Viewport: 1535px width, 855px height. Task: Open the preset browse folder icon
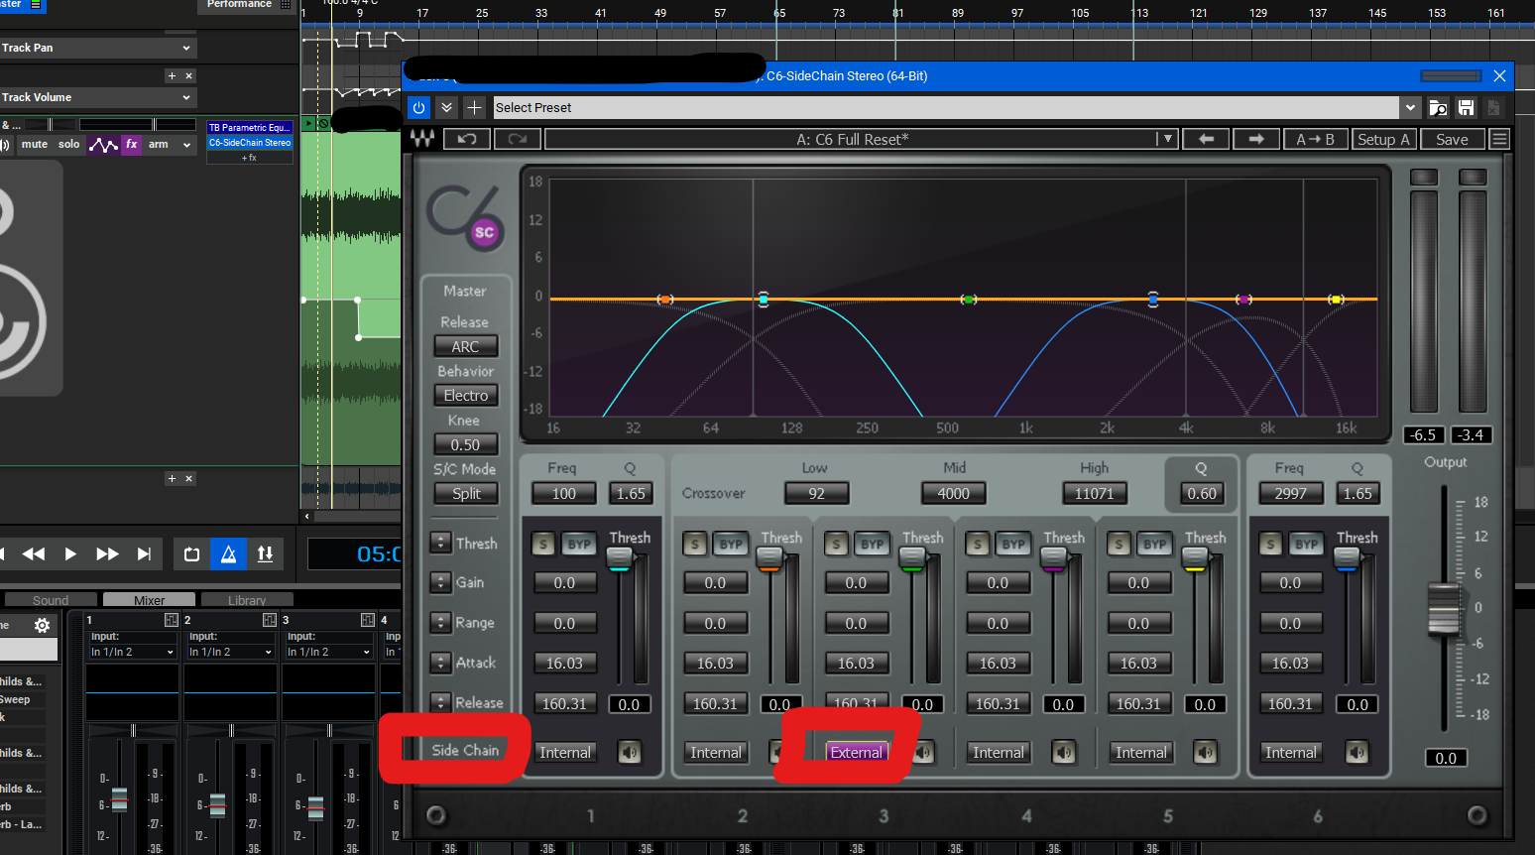pyautogui.click(x=1438, y=107)
